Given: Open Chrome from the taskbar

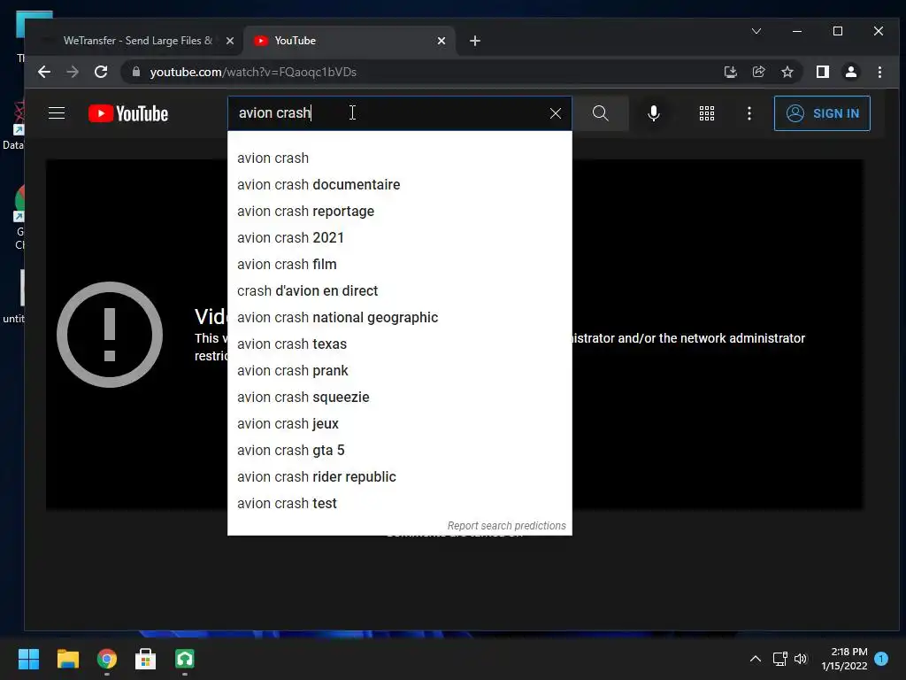Looking at the screenshot, I should (x=107, y=659).
